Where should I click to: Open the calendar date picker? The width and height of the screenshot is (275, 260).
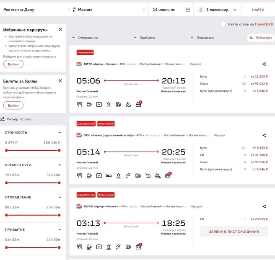tap(187, 10)
